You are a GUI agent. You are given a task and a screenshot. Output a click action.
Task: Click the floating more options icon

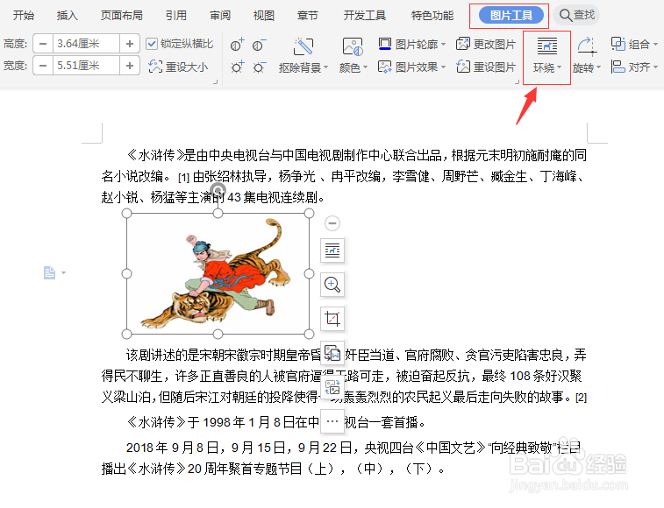(332, 421)
